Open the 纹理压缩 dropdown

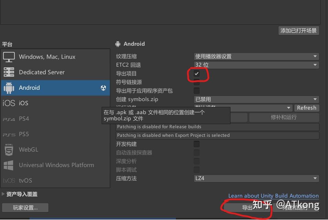tap(256, 56)
